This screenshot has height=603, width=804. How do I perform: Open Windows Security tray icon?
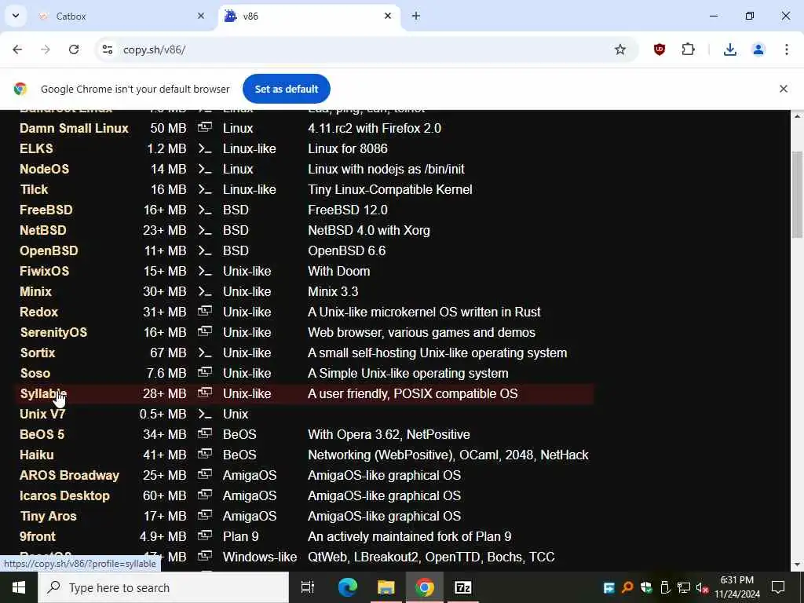646,587
